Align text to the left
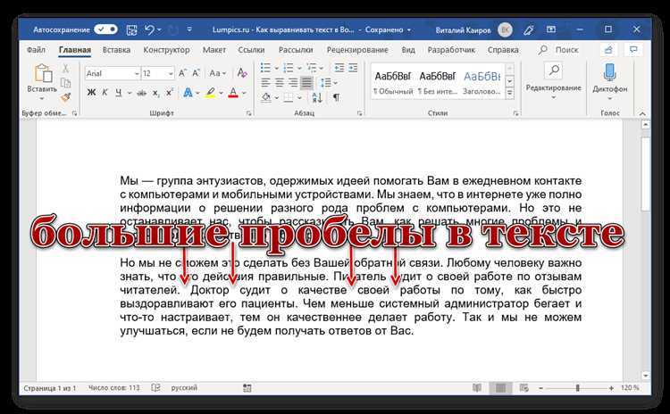The height and width of the screenshot is (414, 670). tap(265, 82)
